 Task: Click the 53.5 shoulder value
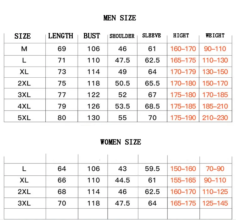coord(122,106)
